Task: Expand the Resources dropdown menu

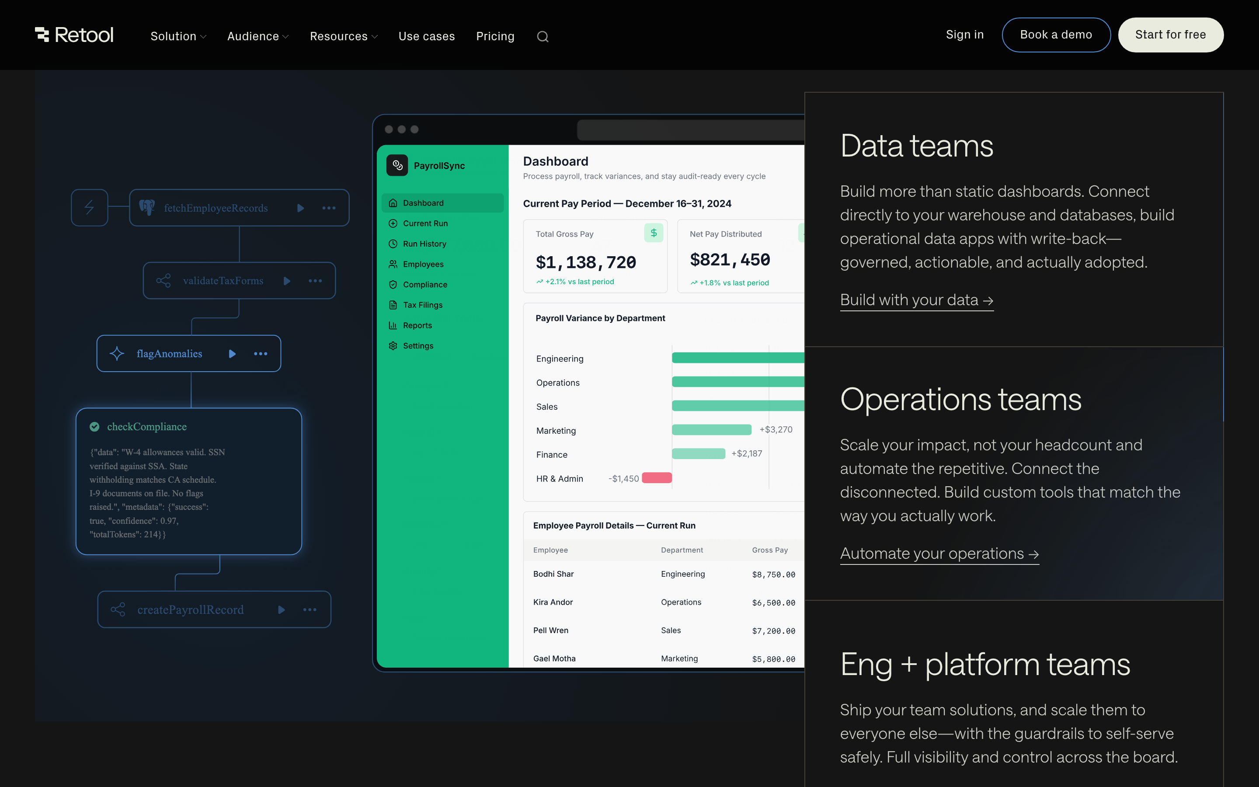Action: coord(344,36)
